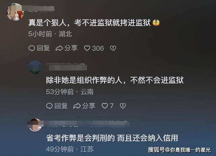Open the Jiangsu commenter's avatar
The height and width of the screenshot is (156, 216).
(35, 125)
